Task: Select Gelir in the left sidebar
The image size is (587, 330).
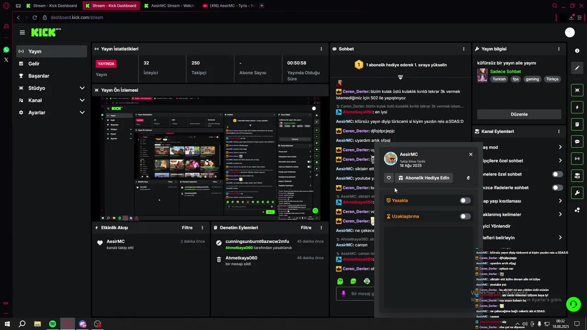Action: [x=51, y=64]
